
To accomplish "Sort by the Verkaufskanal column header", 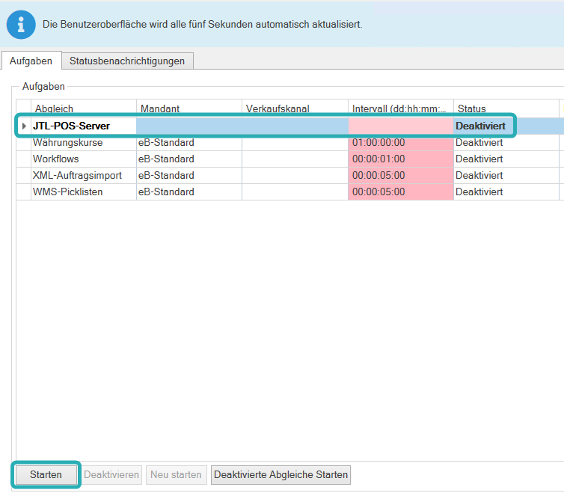I will [295, 108].
